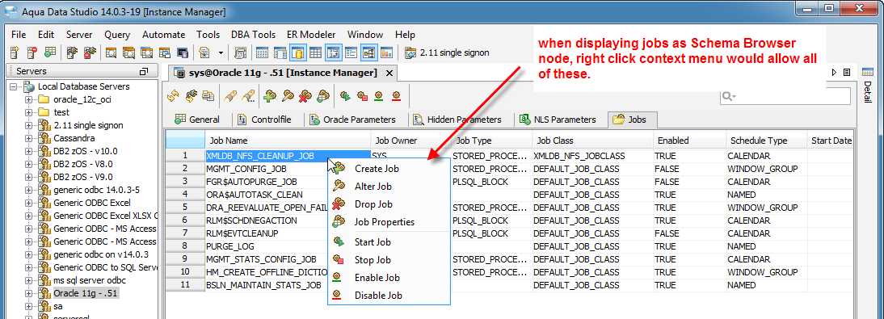Screen dimensions: 884x319
Task: Select Disable Job in context menu
Action: 389,296
